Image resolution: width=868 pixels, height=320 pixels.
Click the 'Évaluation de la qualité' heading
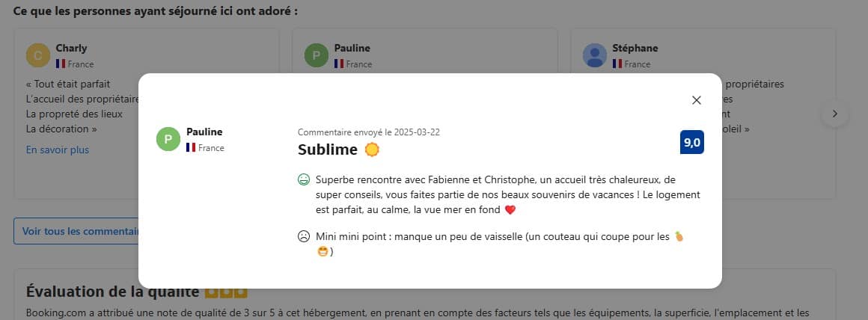tap(113, 292)
